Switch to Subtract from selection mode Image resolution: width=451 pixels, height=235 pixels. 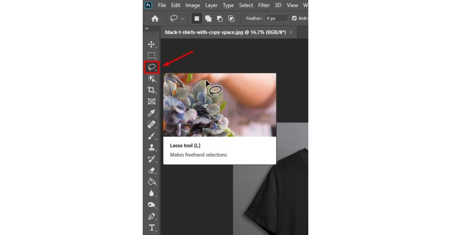point(219,18)
